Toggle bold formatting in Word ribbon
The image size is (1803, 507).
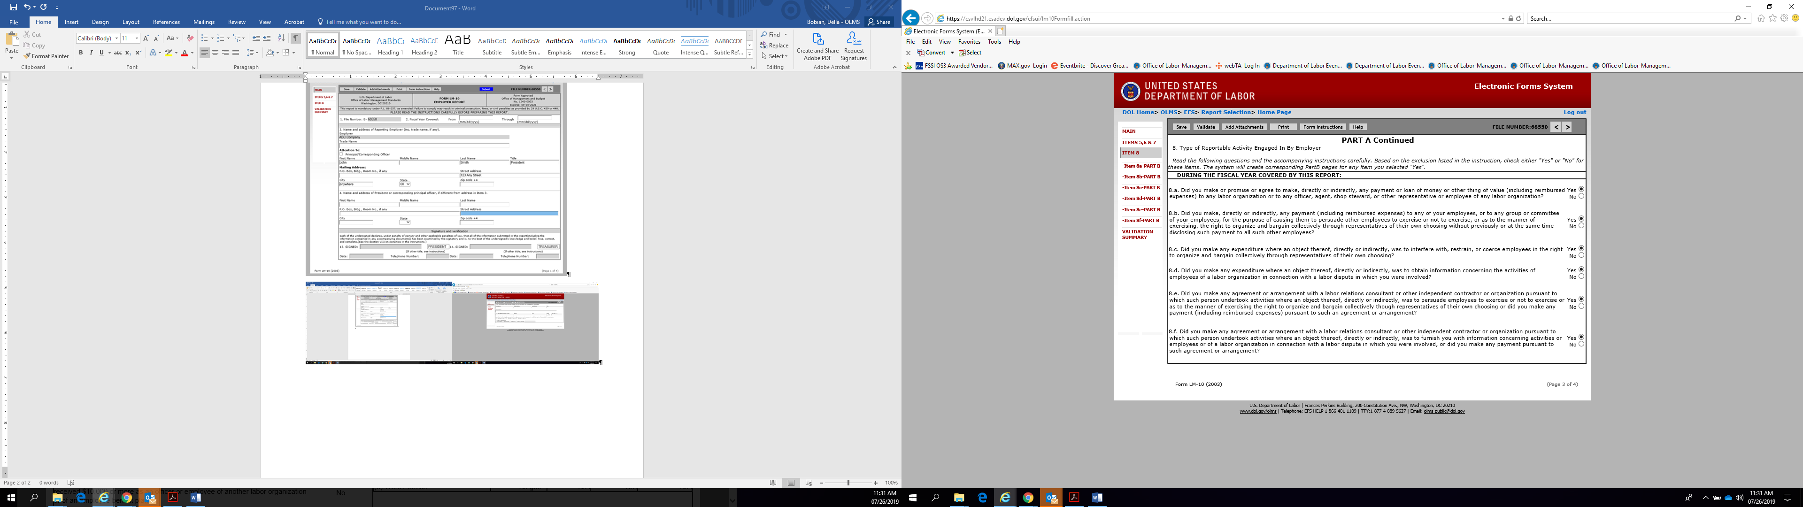tap(80, 53)
